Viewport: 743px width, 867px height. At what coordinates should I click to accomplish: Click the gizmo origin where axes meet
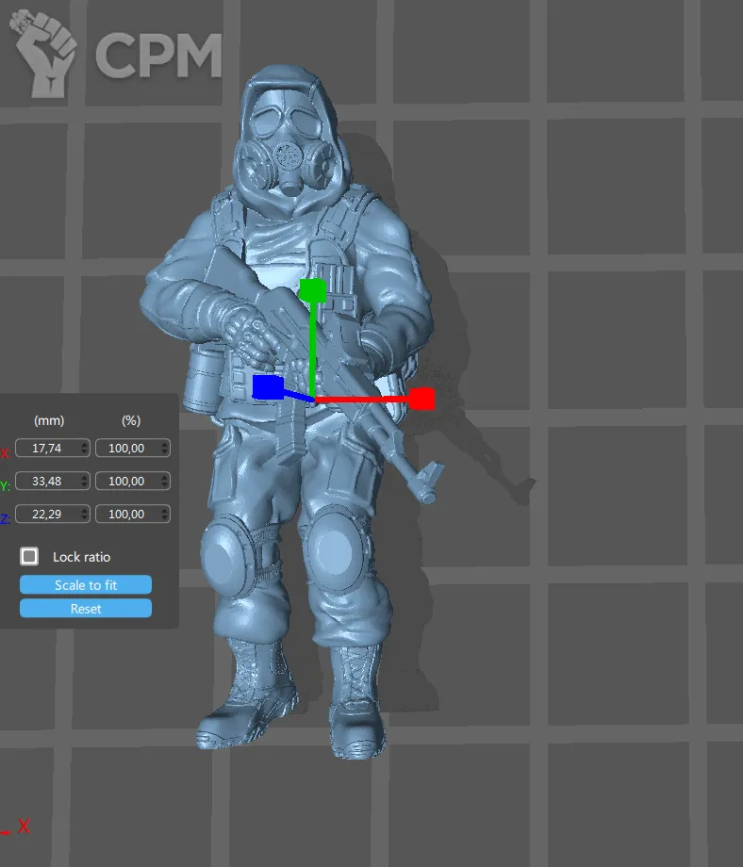314,400
